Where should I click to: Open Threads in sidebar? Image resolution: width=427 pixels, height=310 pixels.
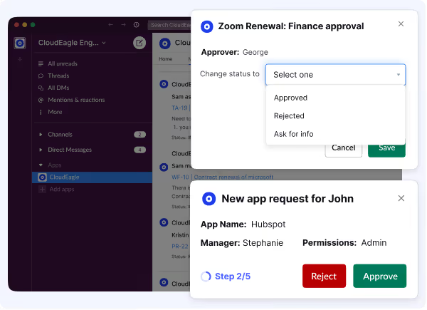[x=58, y=76]
